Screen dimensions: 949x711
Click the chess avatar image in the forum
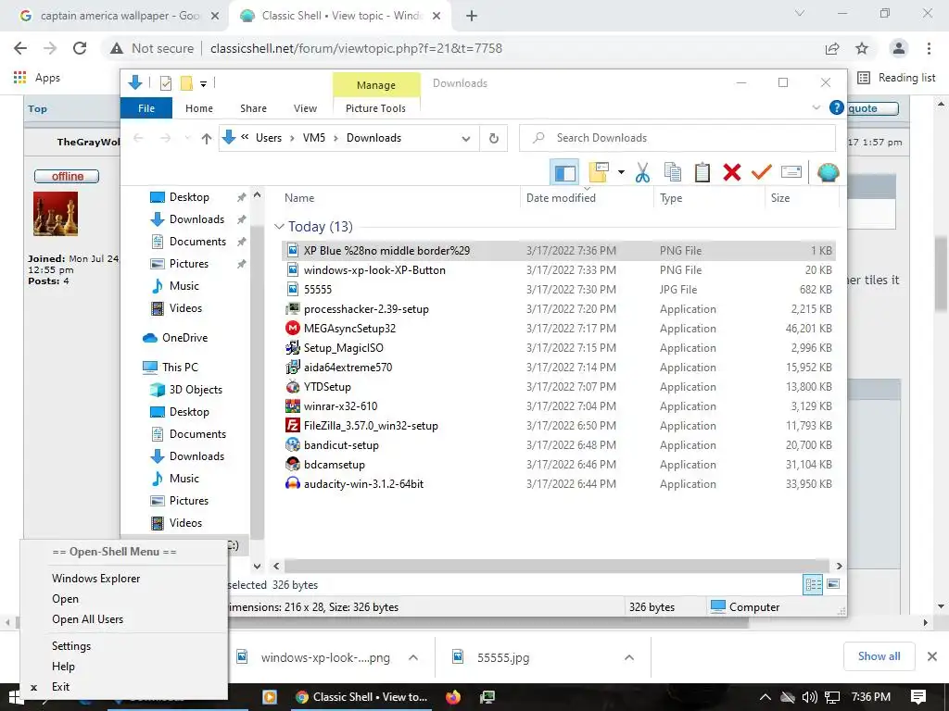56,214
